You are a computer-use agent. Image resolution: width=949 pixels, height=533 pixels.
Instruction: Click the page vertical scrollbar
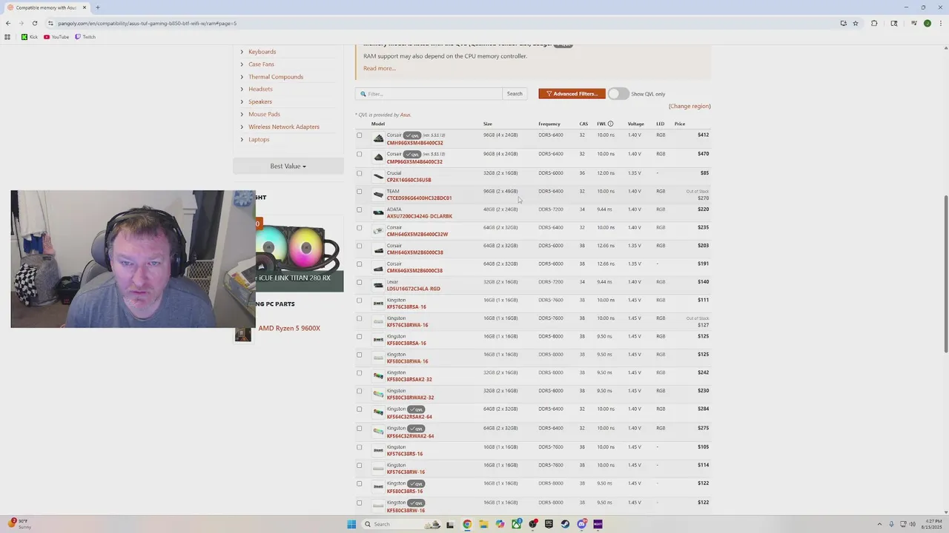point(945,274)
